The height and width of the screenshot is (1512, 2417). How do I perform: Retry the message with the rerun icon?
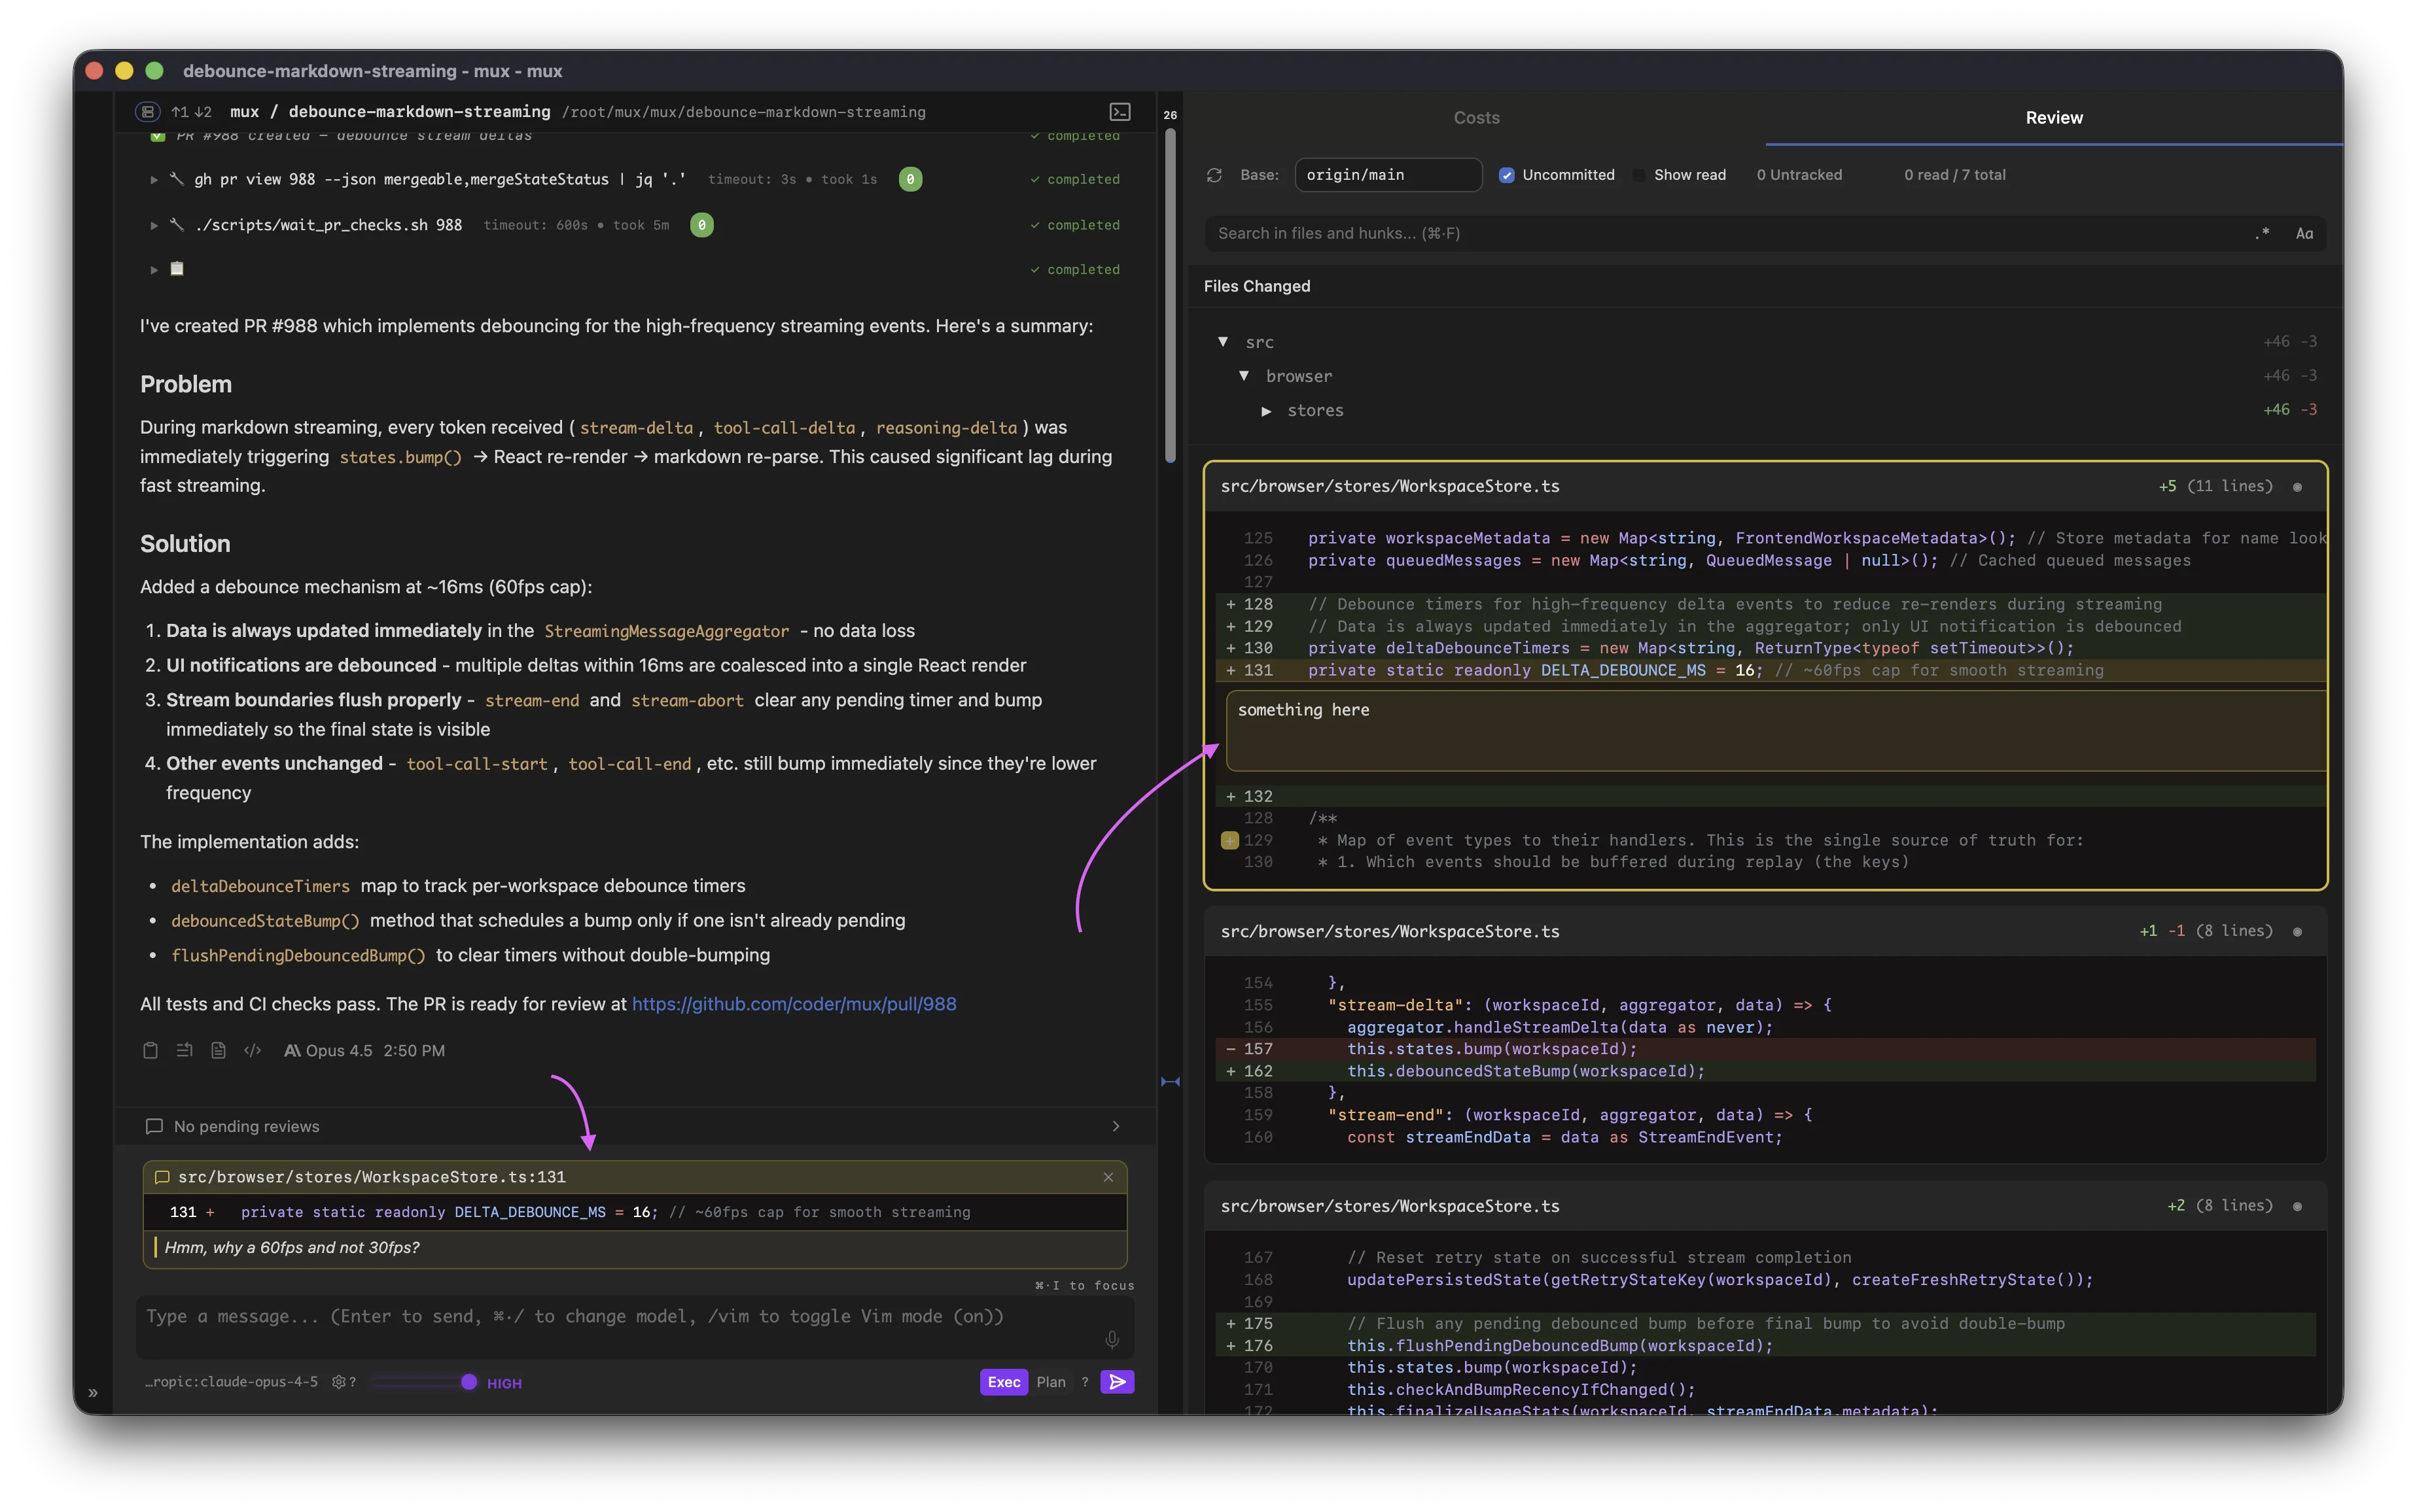click(x=184, y=1050)
